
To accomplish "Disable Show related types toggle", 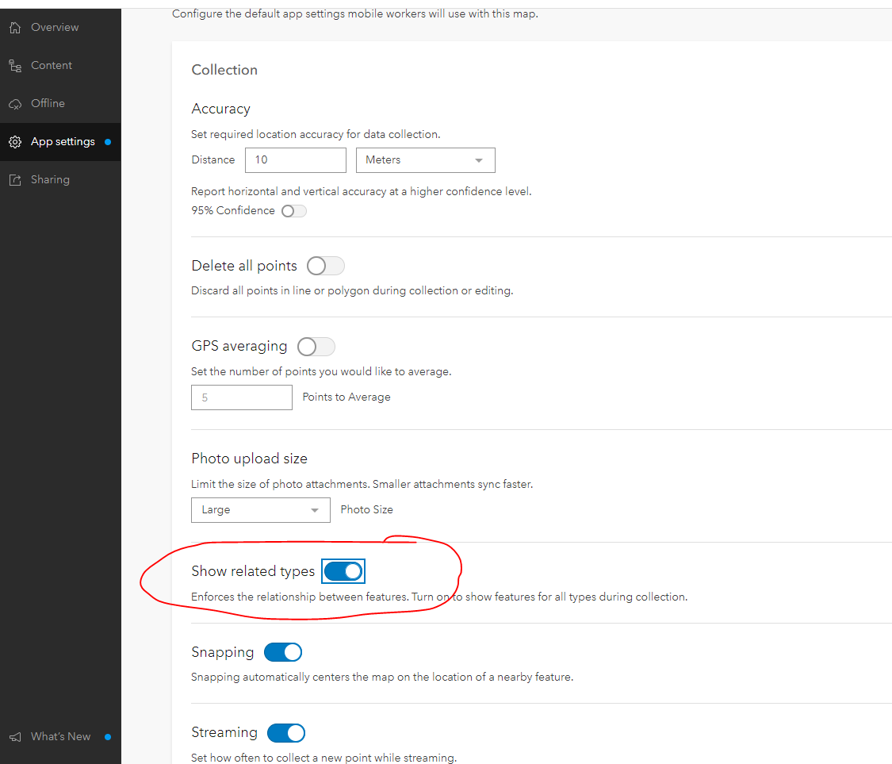I will point(343,571).
